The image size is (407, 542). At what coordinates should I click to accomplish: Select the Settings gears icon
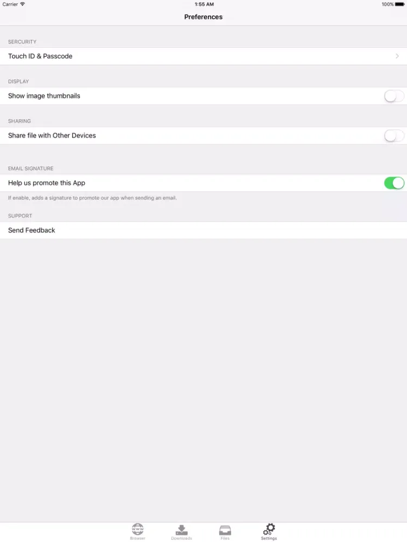[x=269, y=530]
